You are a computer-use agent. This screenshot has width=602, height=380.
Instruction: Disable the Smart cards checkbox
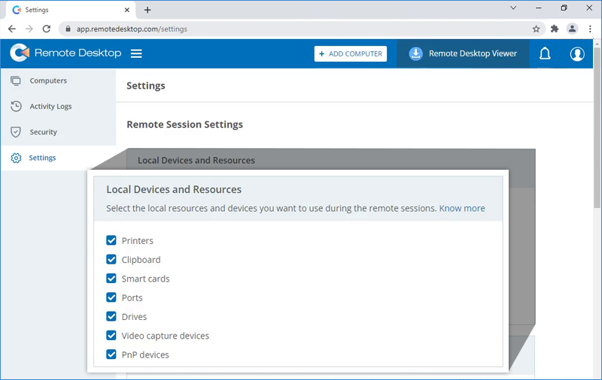[111, 278]
